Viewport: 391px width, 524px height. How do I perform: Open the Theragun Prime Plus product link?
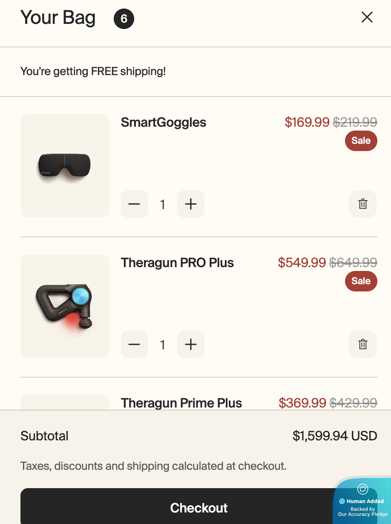pyautogui.click(x=181, y=403)
